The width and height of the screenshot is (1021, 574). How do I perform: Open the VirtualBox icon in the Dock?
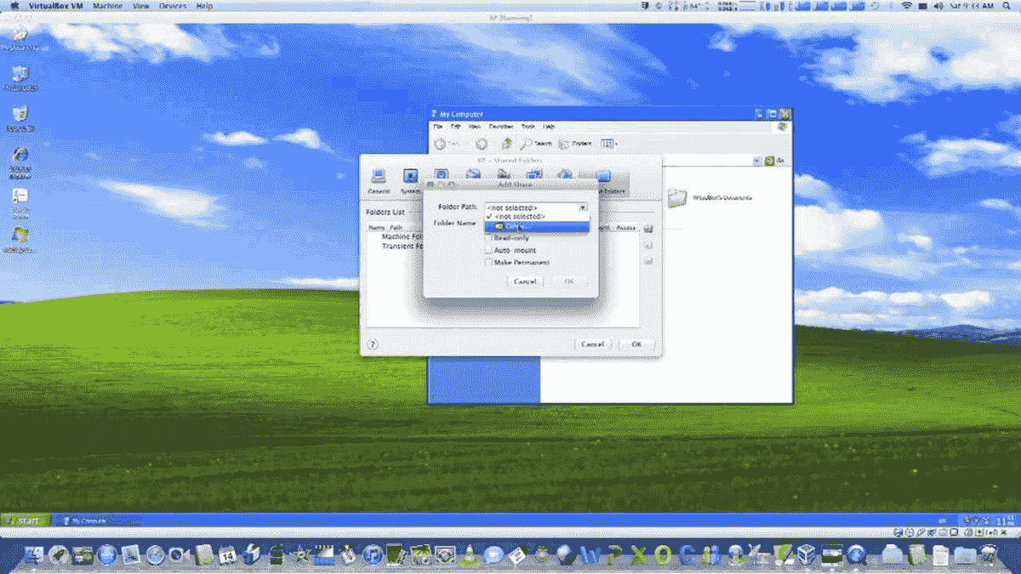click(x=807, y=555)
